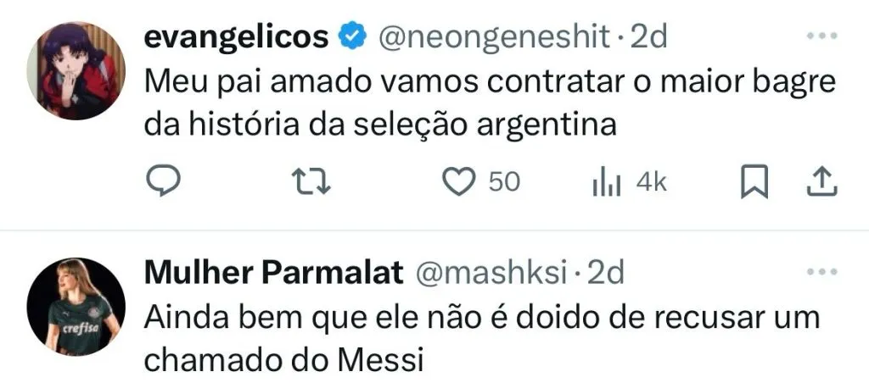The height and width of the screenshot is (383, 869).
Task: Click the evangelicos display name
Action: tap(237, 36)
